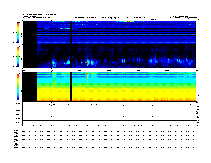This screenshot has height=163, width=211.
Task: Click the 20.00 label on RAD2 scale
Action: point(14,33)
